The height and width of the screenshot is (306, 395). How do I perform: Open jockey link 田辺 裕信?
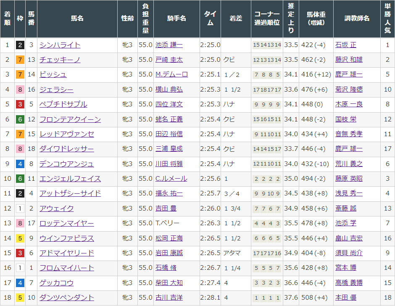coord(169,134)
